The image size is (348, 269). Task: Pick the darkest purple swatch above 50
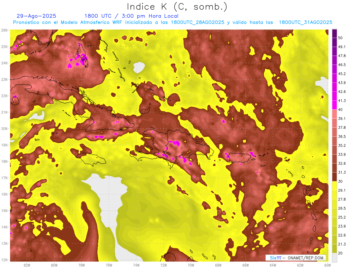[x=334, y=33]
